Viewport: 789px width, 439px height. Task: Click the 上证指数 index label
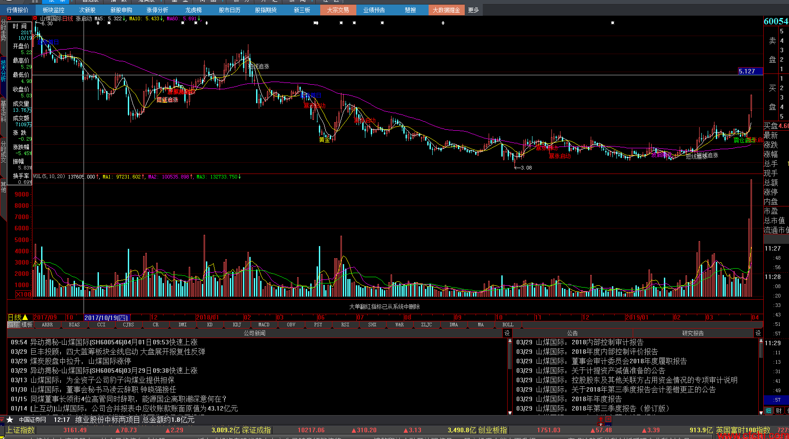20,430
